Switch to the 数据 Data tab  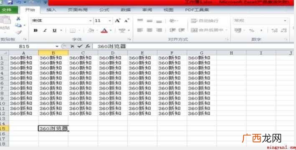126,10
